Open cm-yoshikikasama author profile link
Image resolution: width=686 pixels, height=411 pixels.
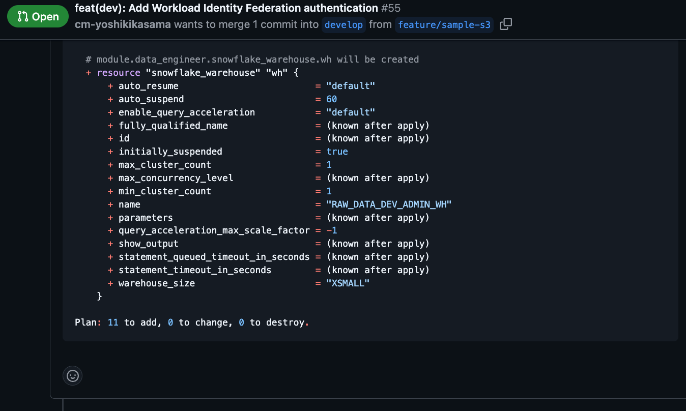click(x=123, y=24)
